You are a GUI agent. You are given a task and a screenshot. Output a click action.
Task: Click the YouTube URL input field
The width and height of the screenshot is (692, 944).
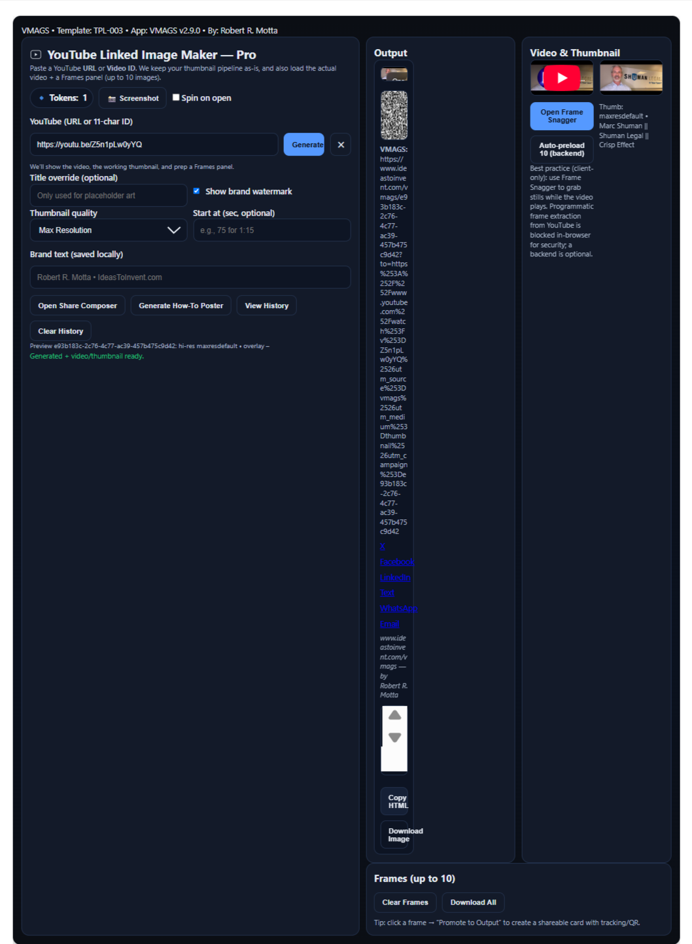154,145
